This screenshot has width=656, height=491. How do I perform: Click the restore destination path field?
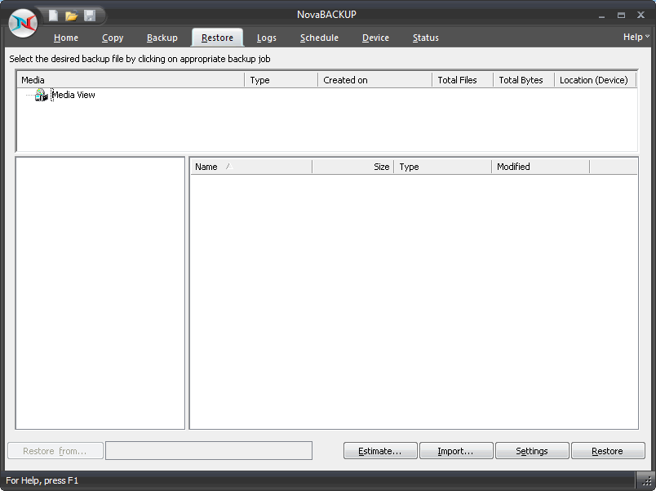209,451
